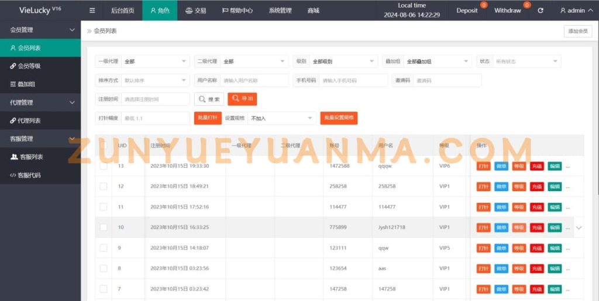Toggle the select-all checkbox in table header

click(104, 145)
